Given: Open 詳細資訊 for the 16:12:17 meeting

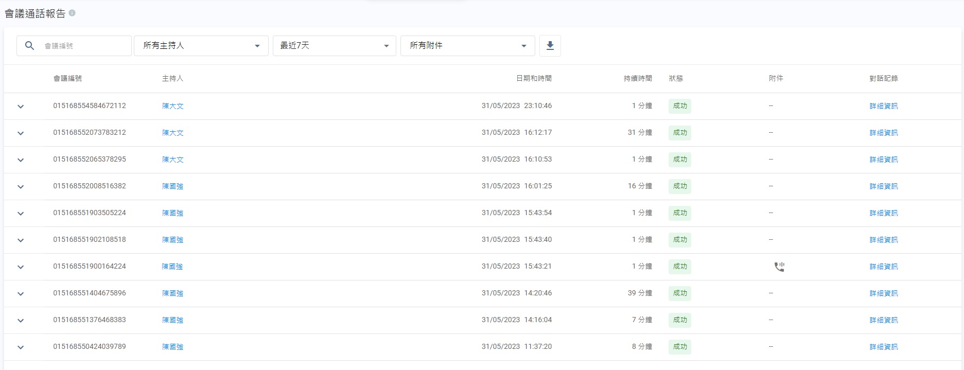Looking at the screenshot, I should point(883,133).
